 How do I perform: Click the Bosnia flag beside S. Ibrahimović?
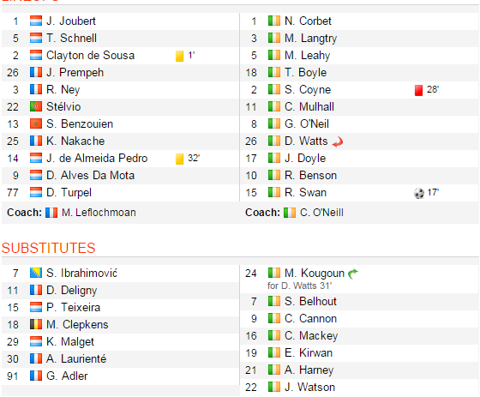click(36, 273)
